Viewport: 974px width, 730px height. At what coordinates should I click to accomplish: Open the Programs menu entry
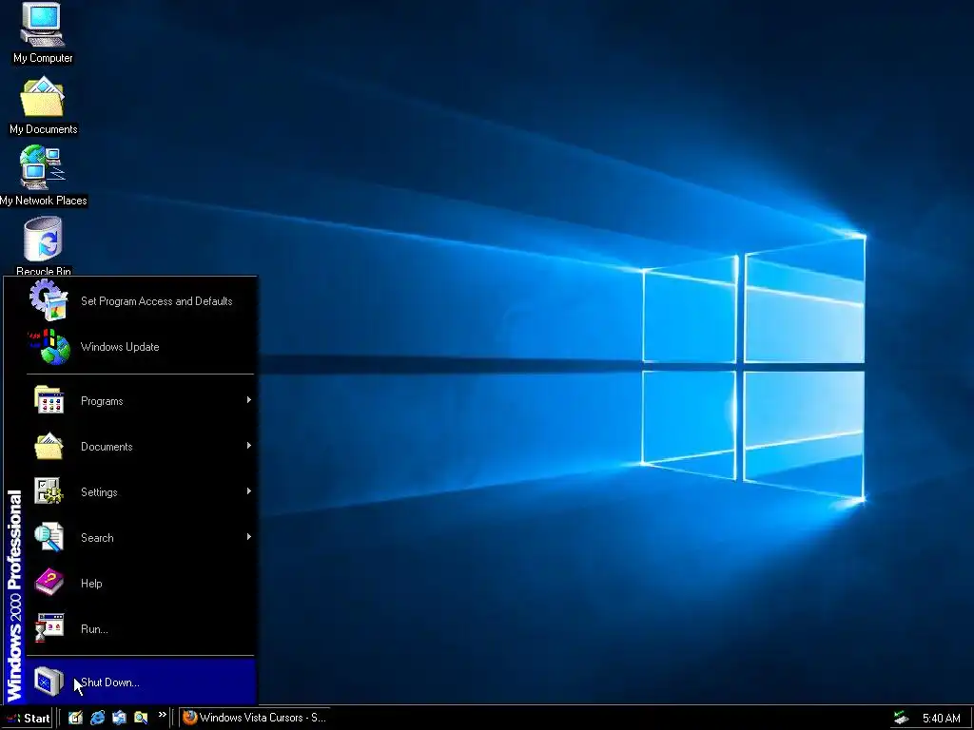click(141, 400)
